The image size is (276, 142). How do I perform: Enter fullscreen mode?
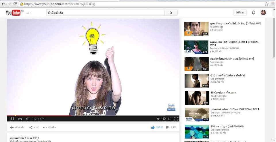click(176, 119)
